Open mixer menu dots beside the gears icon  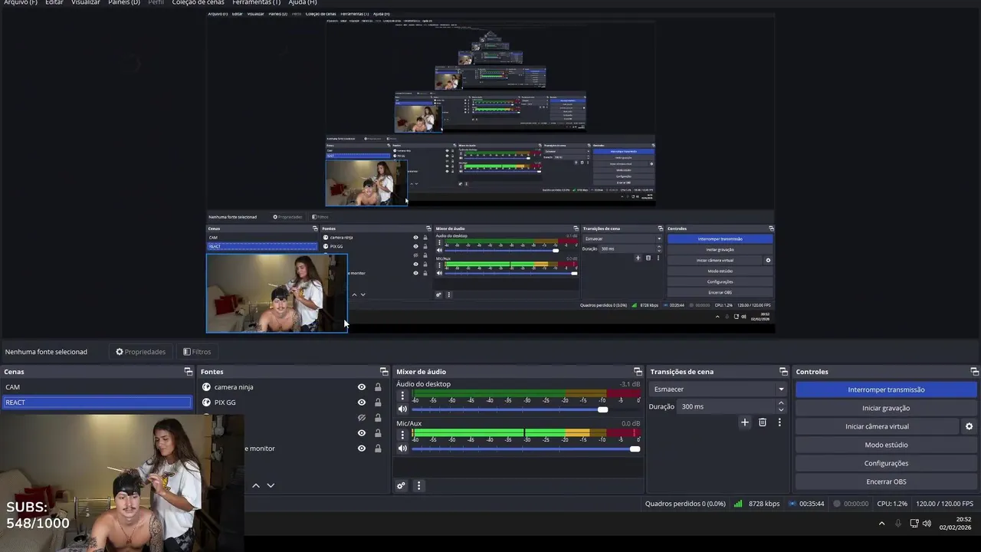click(418, 485)
